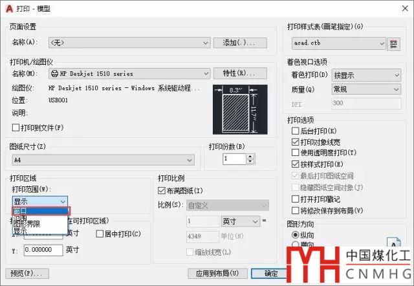Click 应用到布局(U) button
The width and height of the screenshot is (414, 286).
pyautogui.click(x=217, y=274)
